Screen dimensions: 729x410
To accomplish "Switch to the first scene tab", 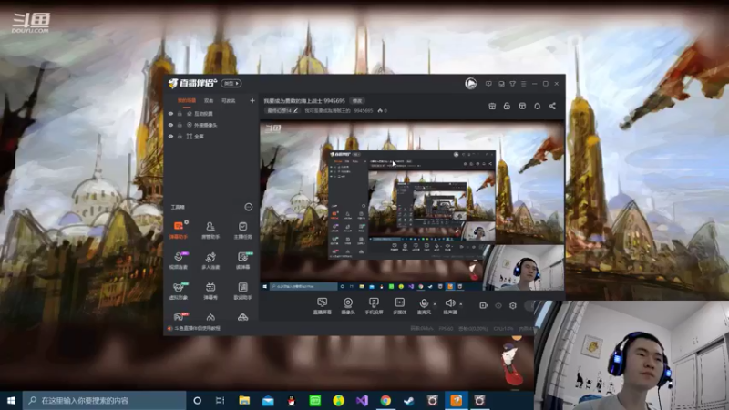I will pos(187,100).
